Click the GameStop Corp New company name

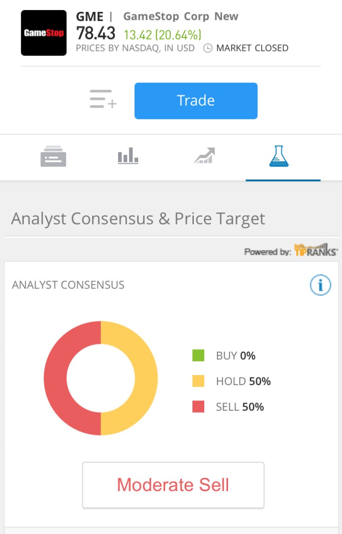[x=180, y=17]
